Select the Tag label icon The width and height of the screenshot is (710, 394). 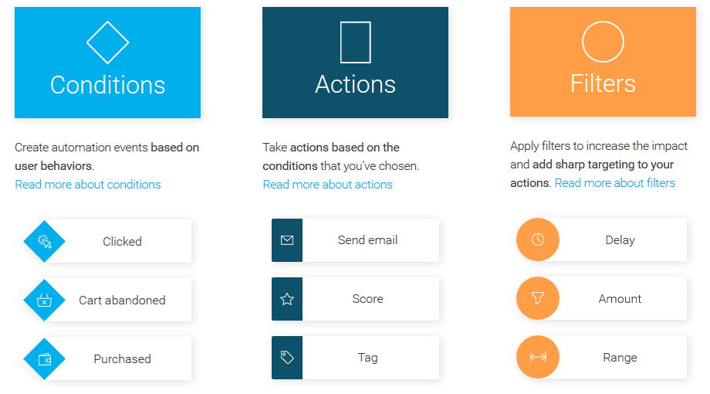click(x=287, y=357)
